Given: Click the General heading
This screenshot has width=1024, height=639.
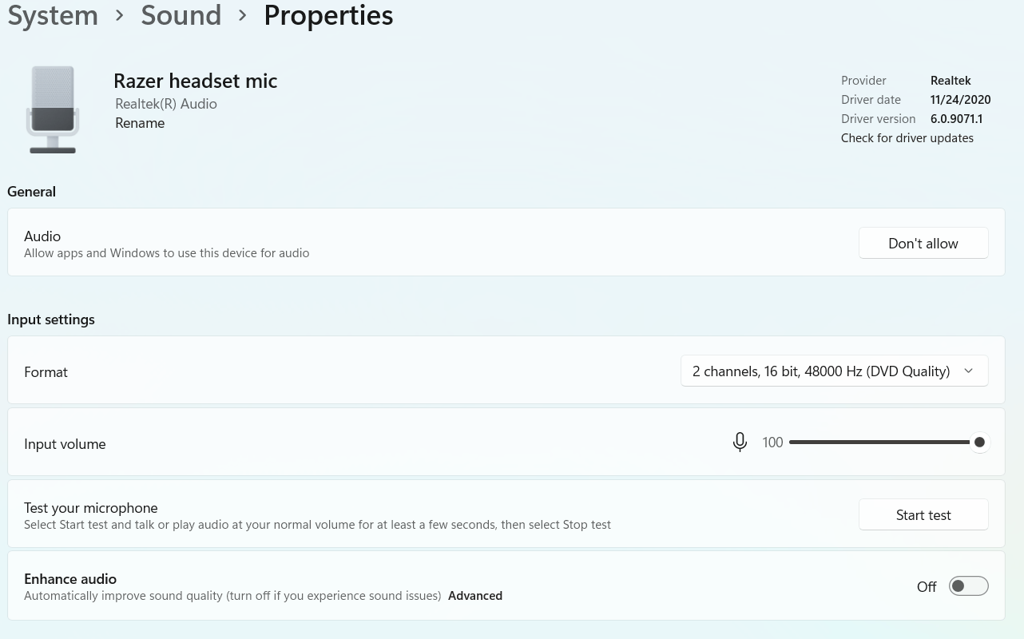Looking at the screenshot, I should [x=31, y=192].
